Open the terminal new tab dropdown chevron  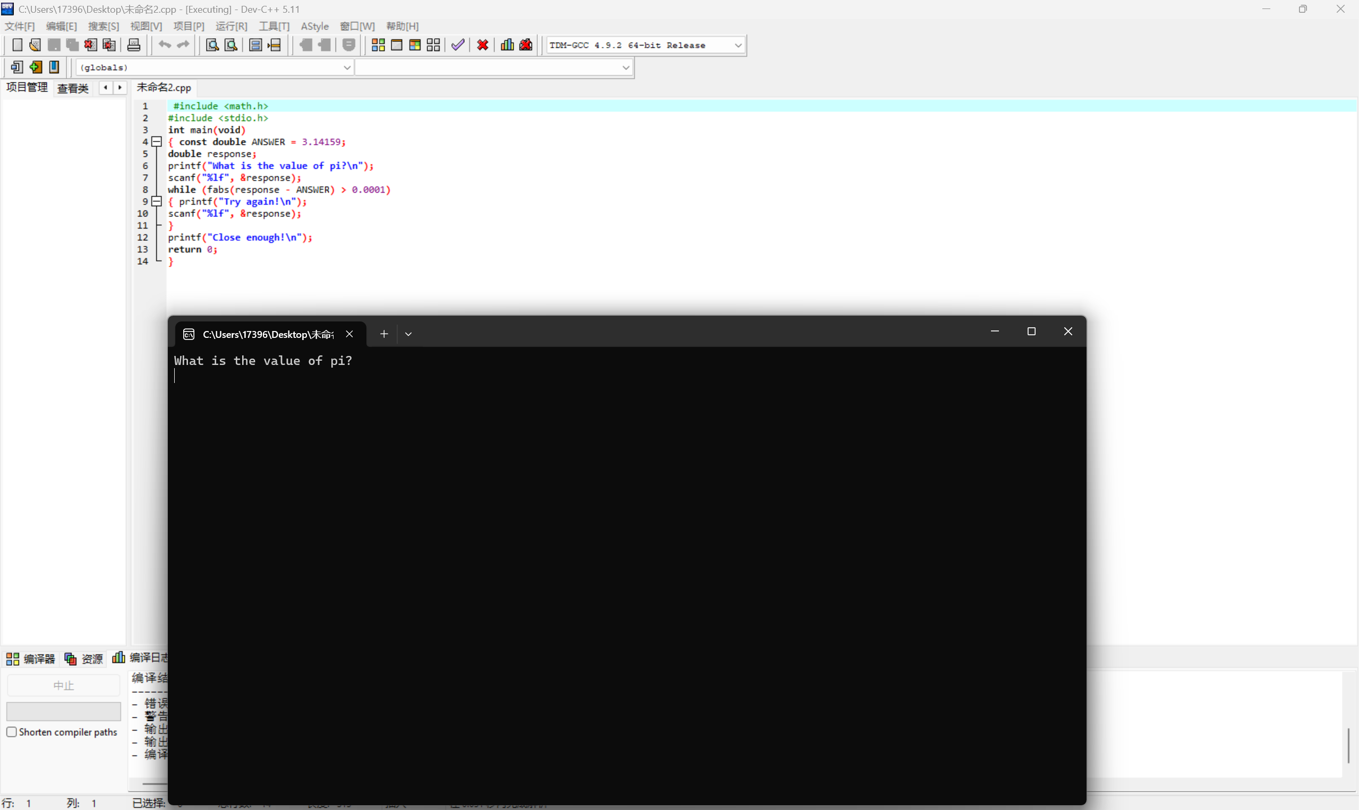408,334
